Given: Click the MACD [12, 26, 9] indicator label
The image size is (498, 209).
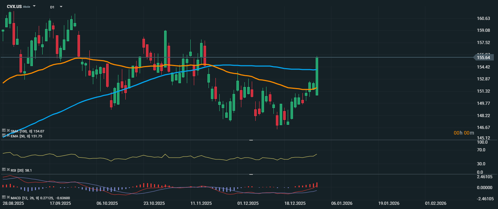Looking at the screenshot, I should click(x=32, y=198).
